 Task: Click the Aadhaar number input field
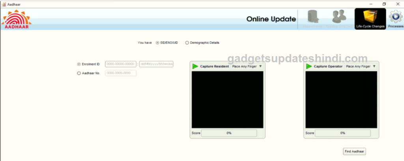tap(121, 73)
